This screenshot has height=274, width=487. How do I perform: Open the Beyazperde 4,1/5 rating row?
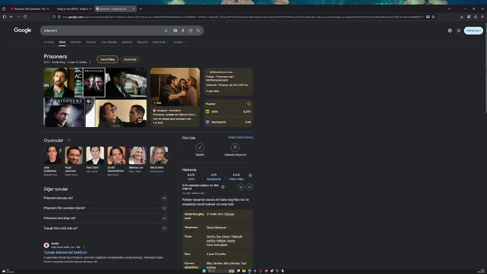point(228,122)
